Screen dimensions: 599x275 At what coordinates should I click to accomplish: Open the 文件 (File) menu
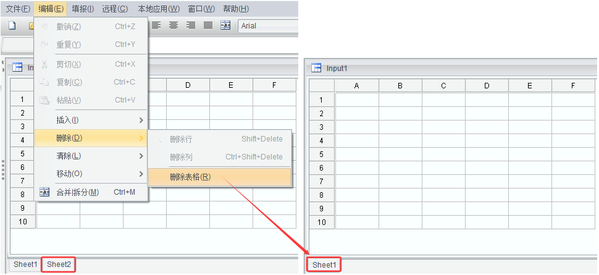pos(18,9)
